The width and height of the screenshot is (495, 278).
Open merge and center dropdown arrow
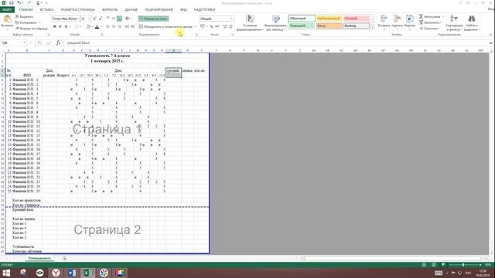pos(196,26)
